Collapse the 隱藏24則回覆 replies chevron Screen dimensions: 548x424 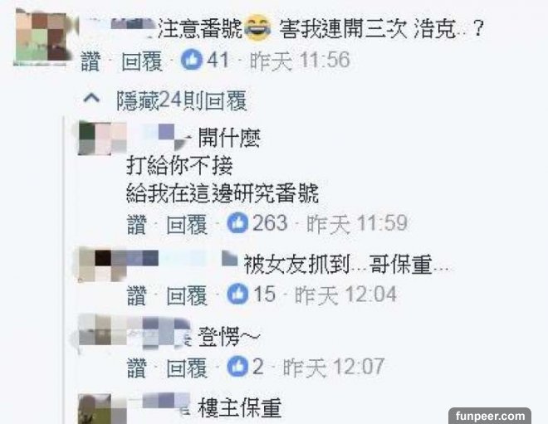pyautogui.click(x=91, y=99)
